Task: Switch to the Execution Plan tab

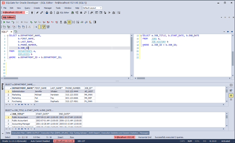Action: coord(18,133)
